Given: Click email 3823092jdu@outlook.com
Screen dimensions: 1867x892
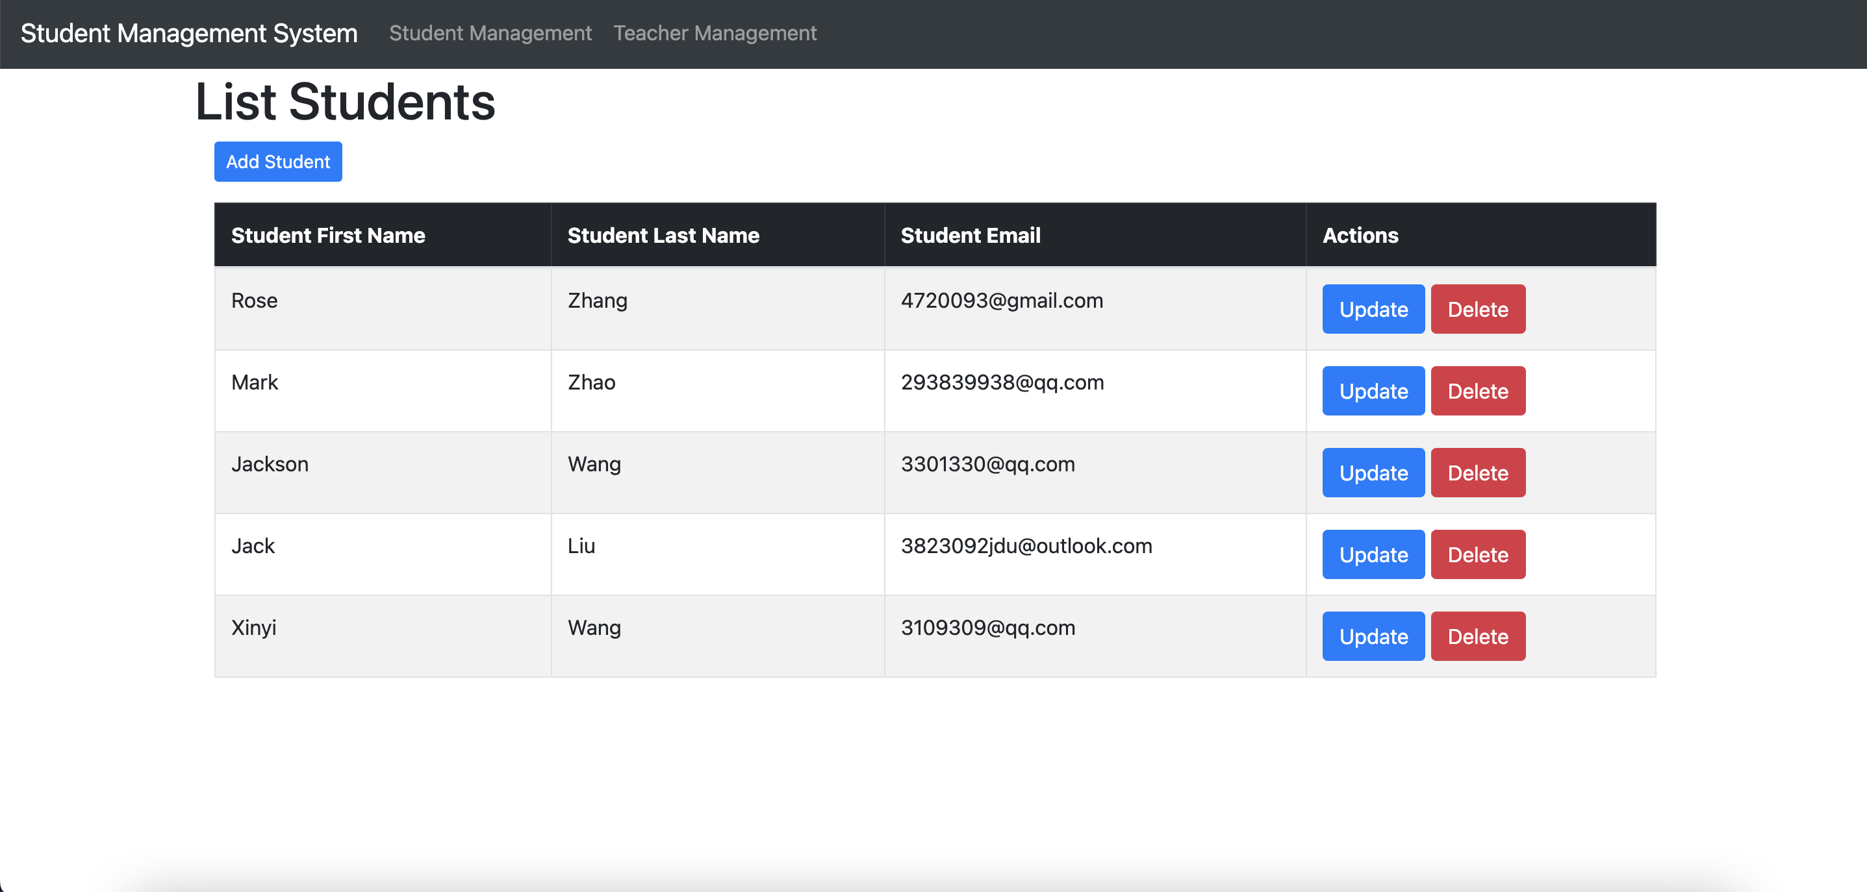Looking at the screenshot, I should pos(1026,546).
